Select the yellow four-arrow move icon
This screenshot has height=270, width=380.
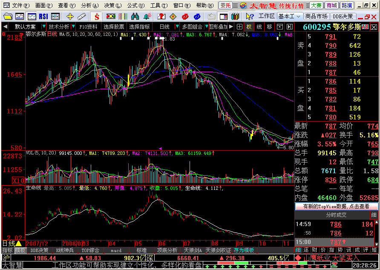click(70, 17)
